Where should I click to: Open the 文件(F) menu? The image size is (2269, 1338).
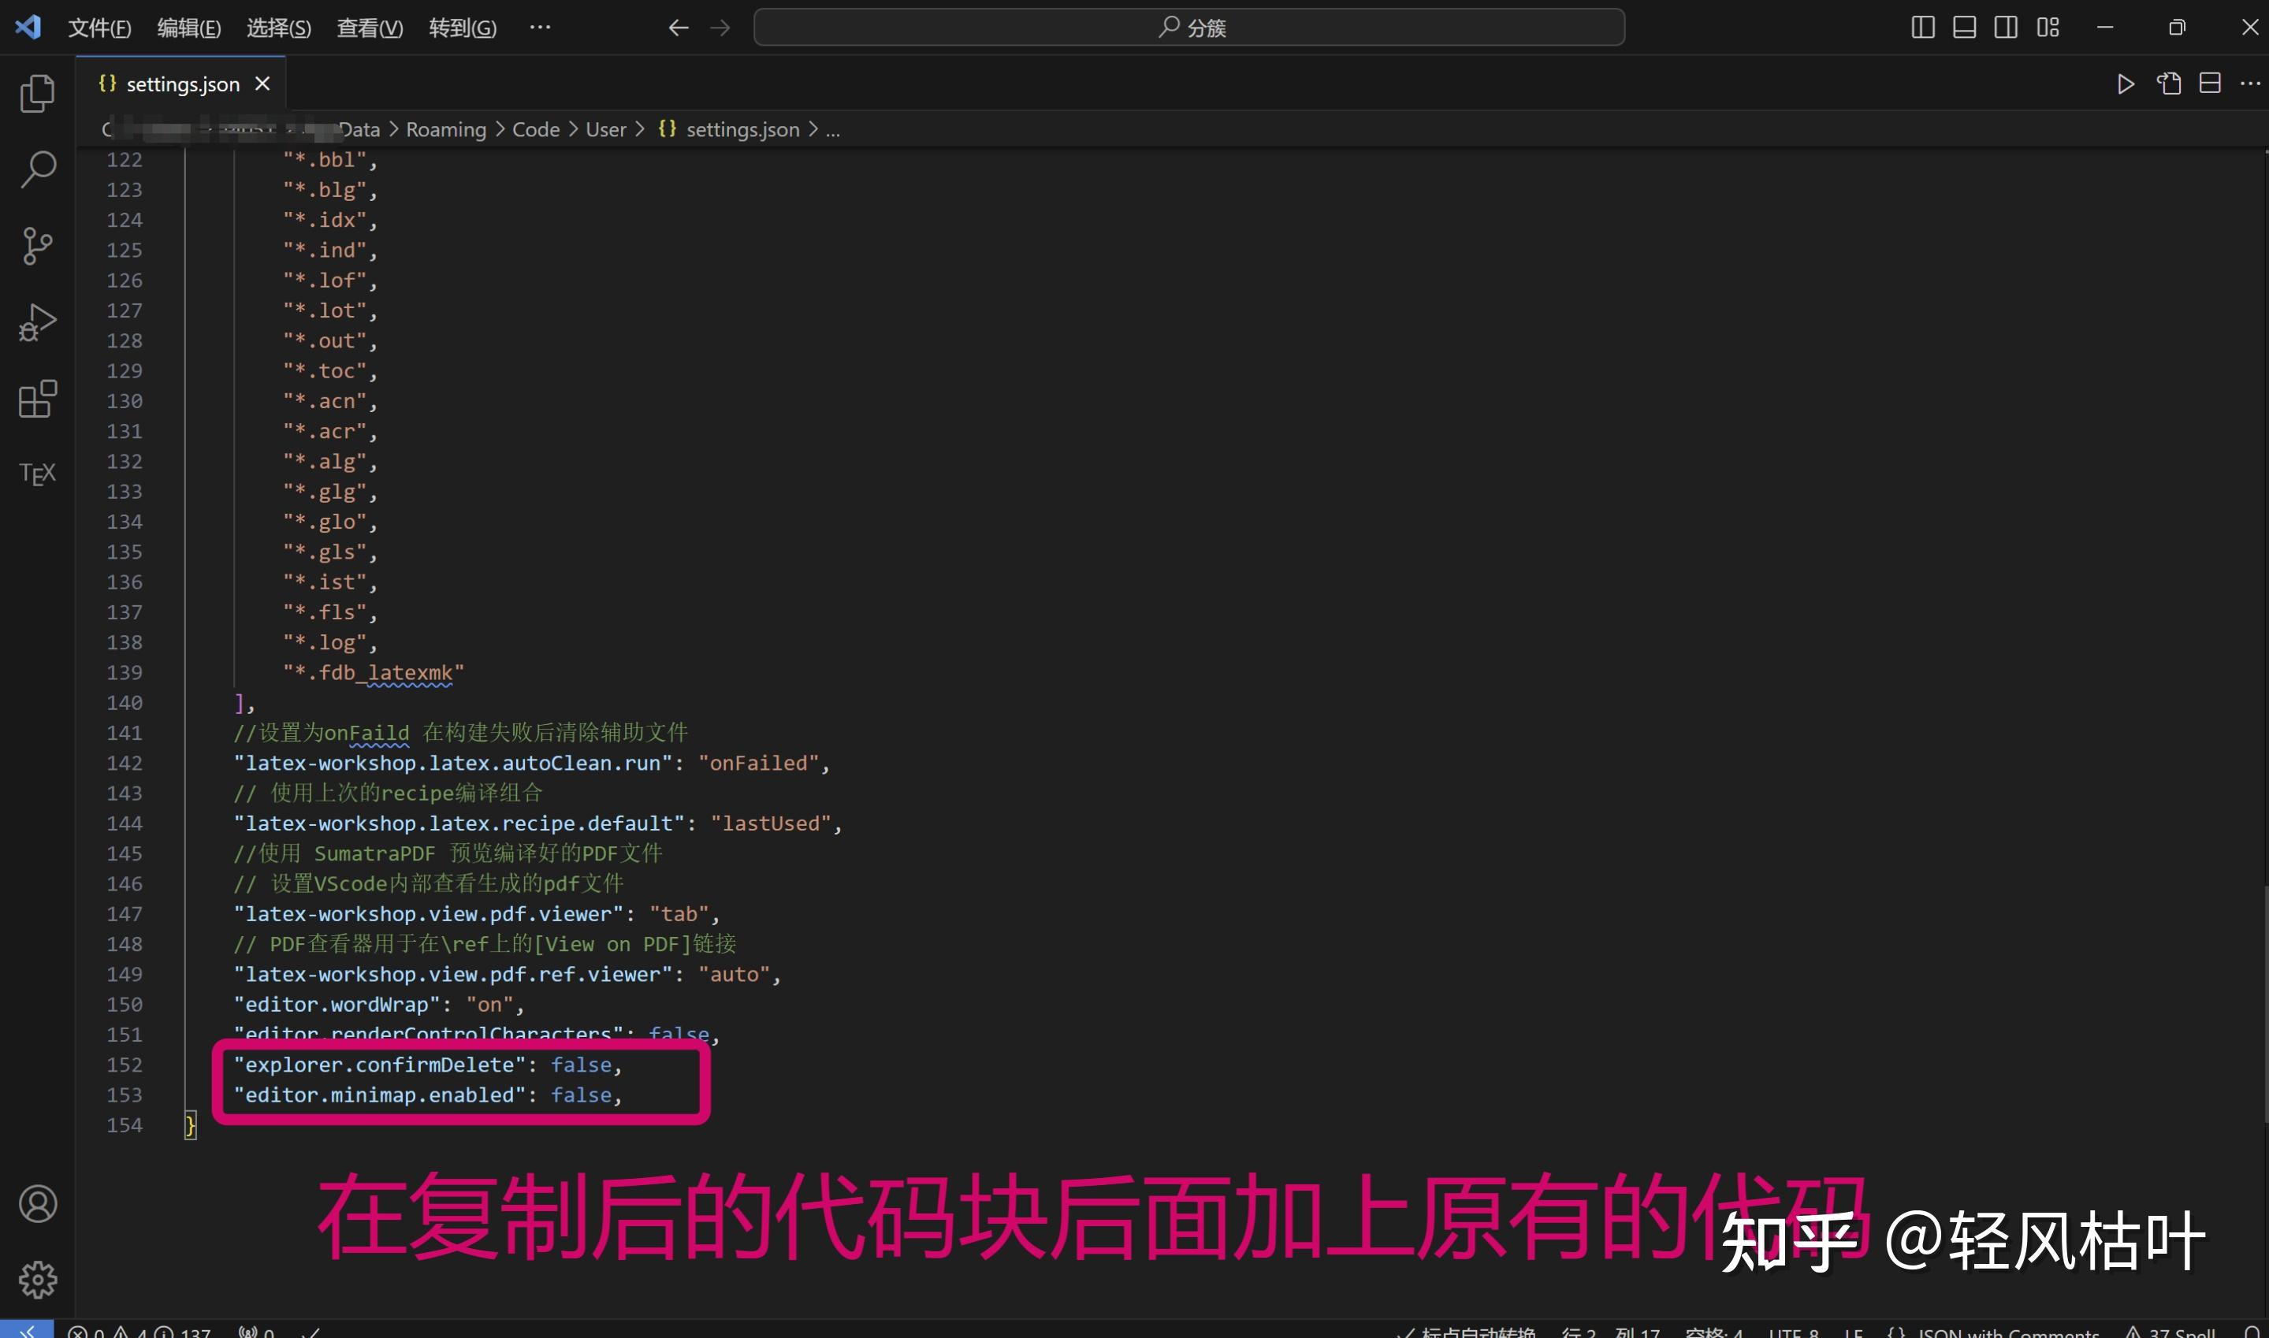click(99, 28)
